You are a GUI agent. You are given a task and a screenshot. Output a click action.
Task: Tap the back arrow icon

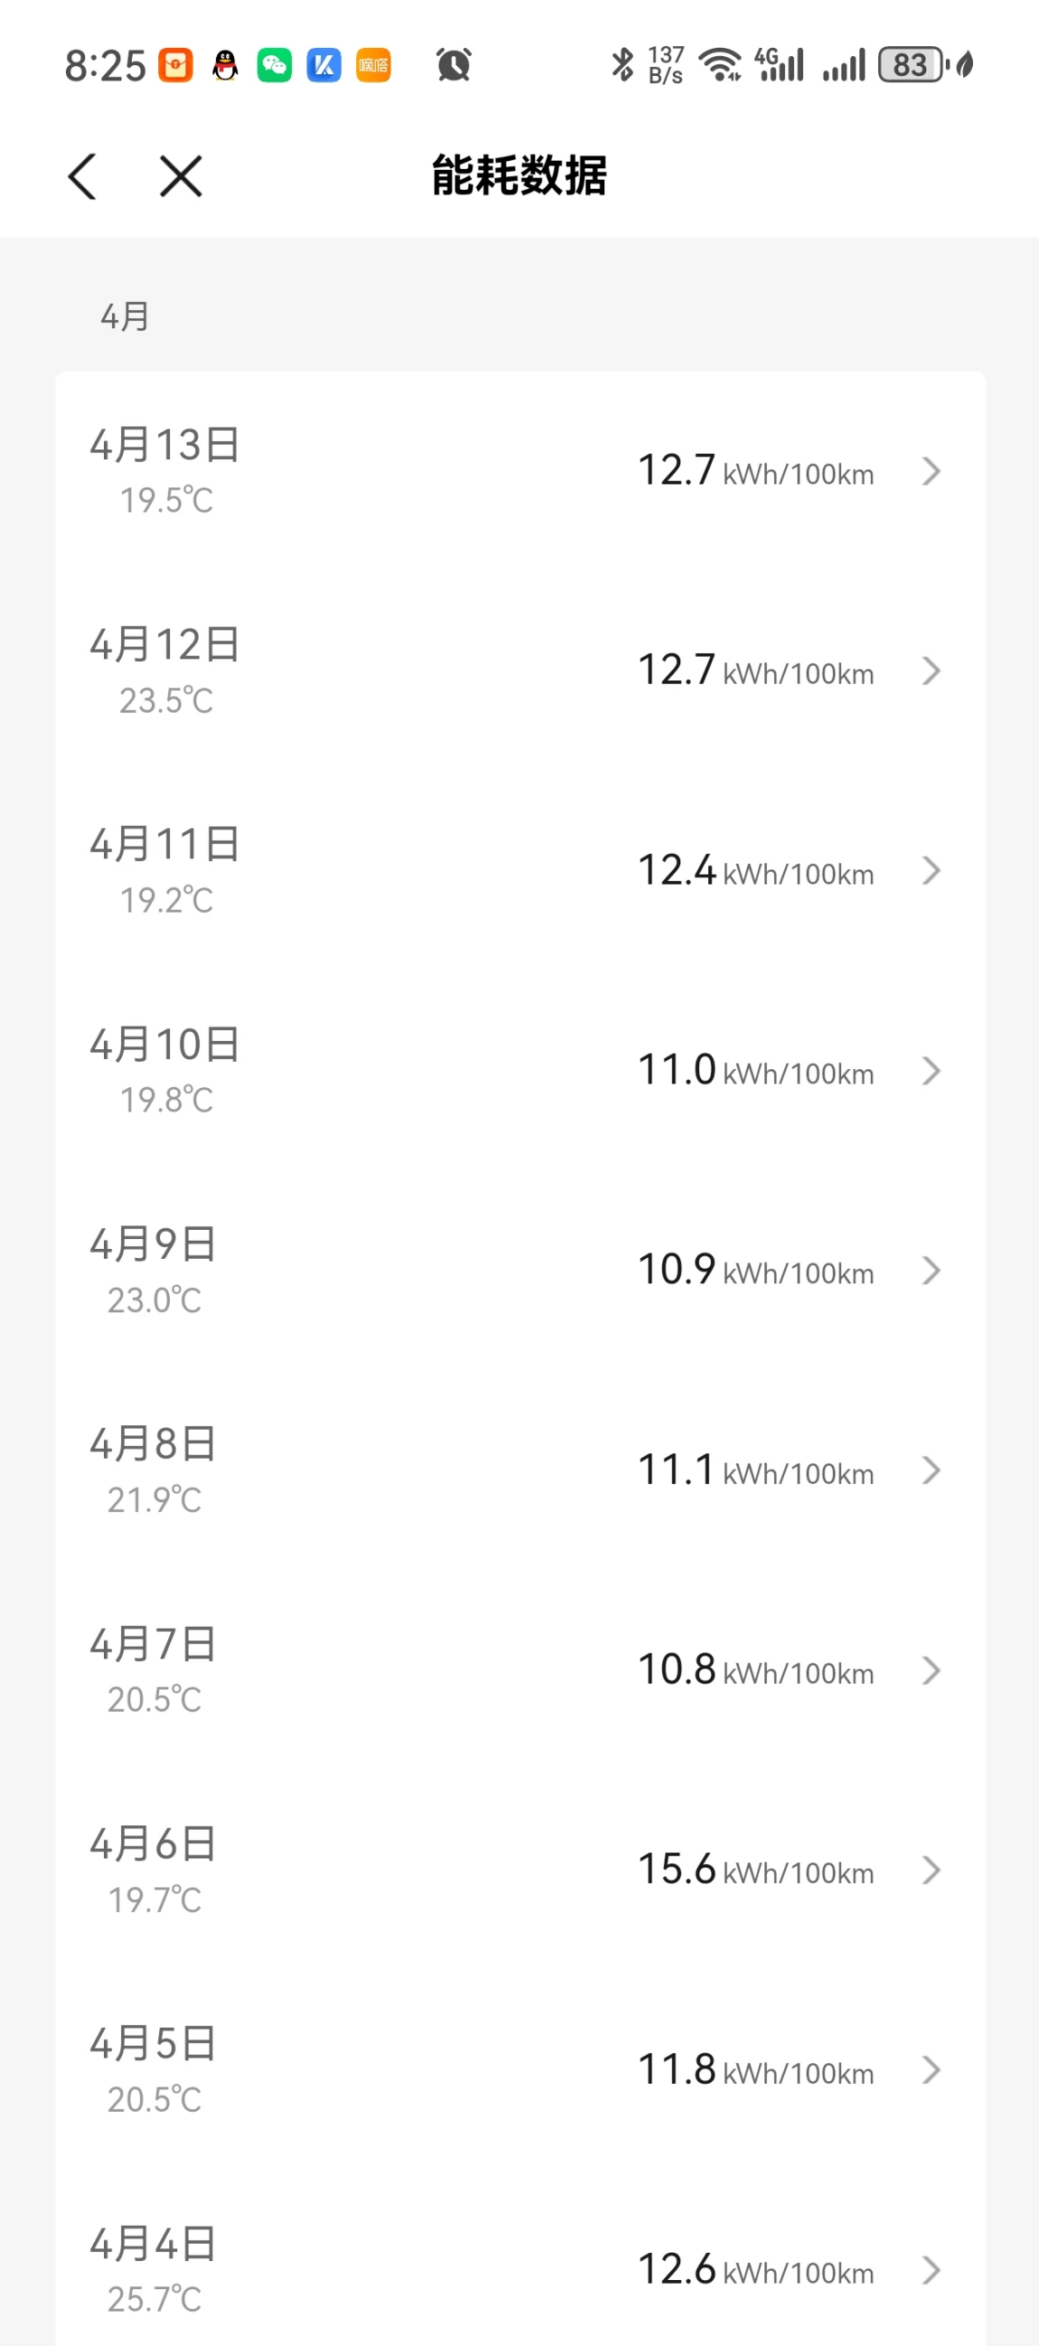click(82, 175)
